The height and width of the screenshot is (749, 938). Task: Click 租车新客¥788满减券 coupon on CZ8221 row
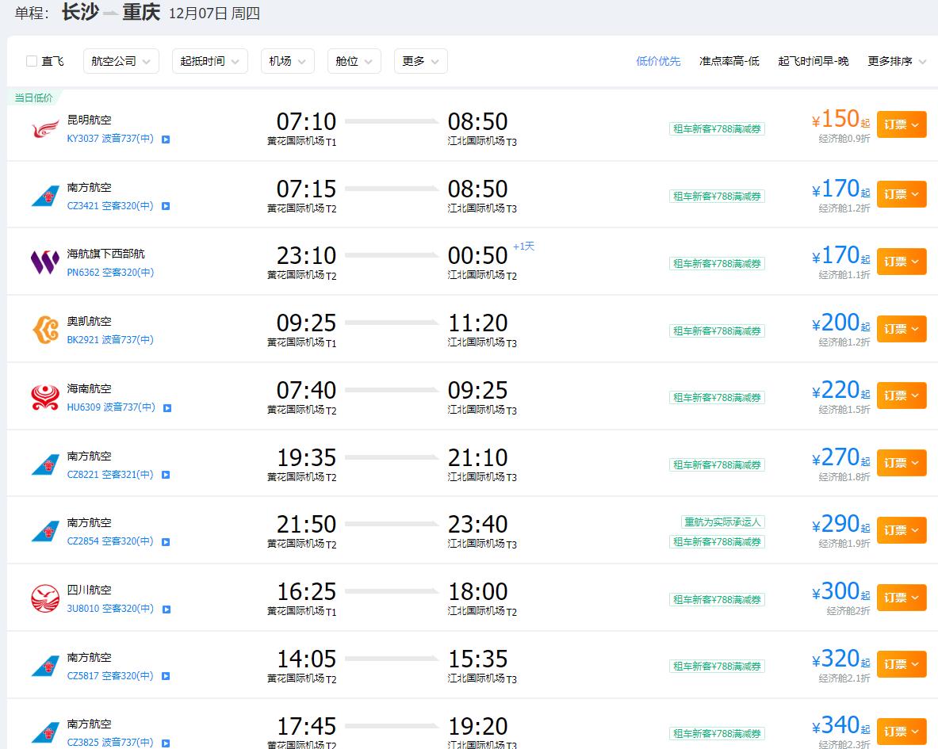pos(717,465)
